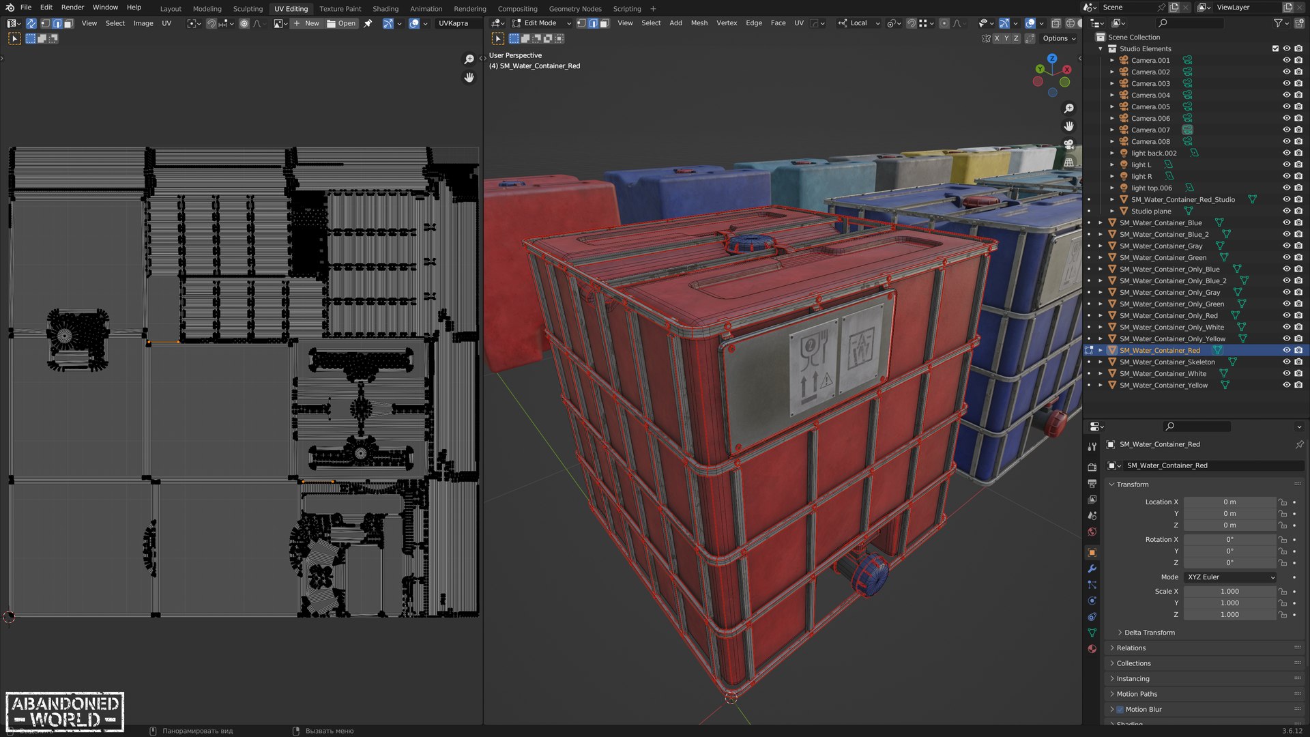The image size is (1310, 737).
Task: Open Output properties tab
Action: 1092,483
